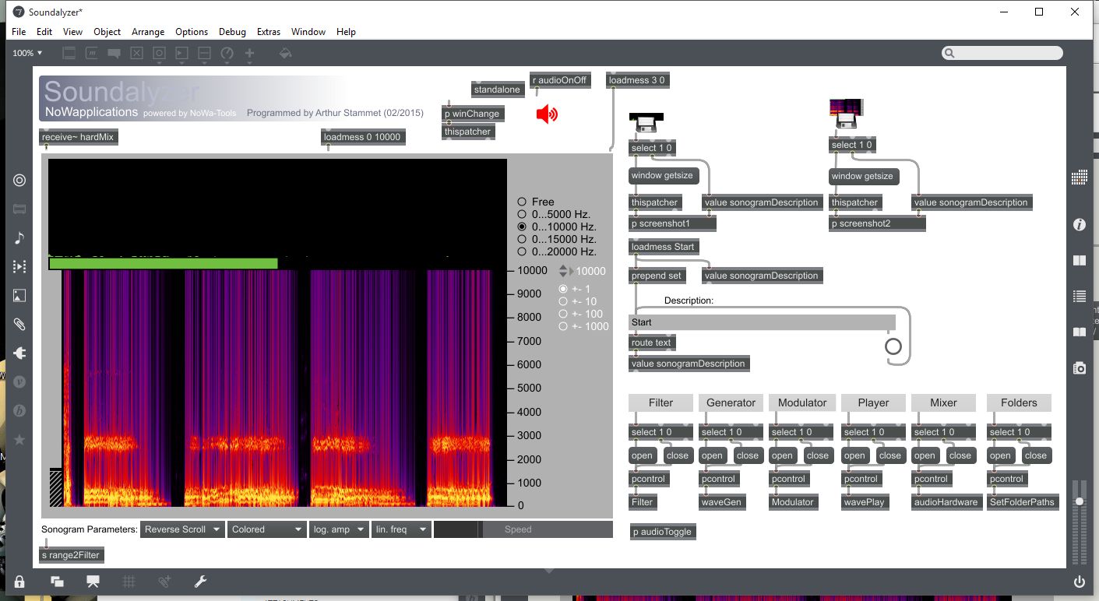
Task: Add a toggle object from toolbar
Action: (136, 53)
